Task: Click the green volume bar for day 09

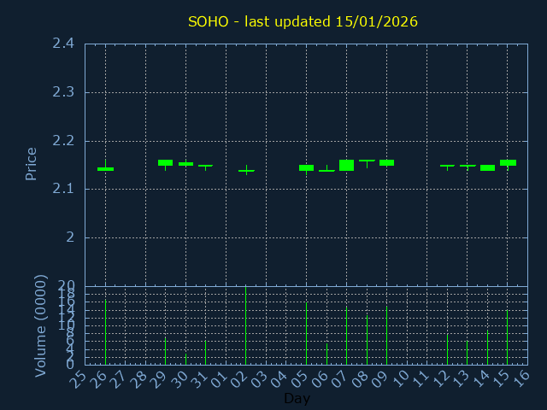Action: 386,336
